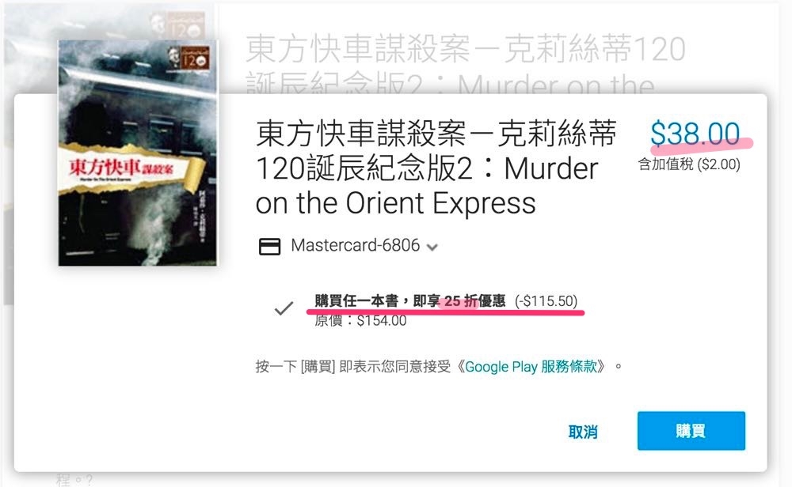Toggle the checkmark for the 25 折優惠 promotion
The image size is (792, 487).
284,308
